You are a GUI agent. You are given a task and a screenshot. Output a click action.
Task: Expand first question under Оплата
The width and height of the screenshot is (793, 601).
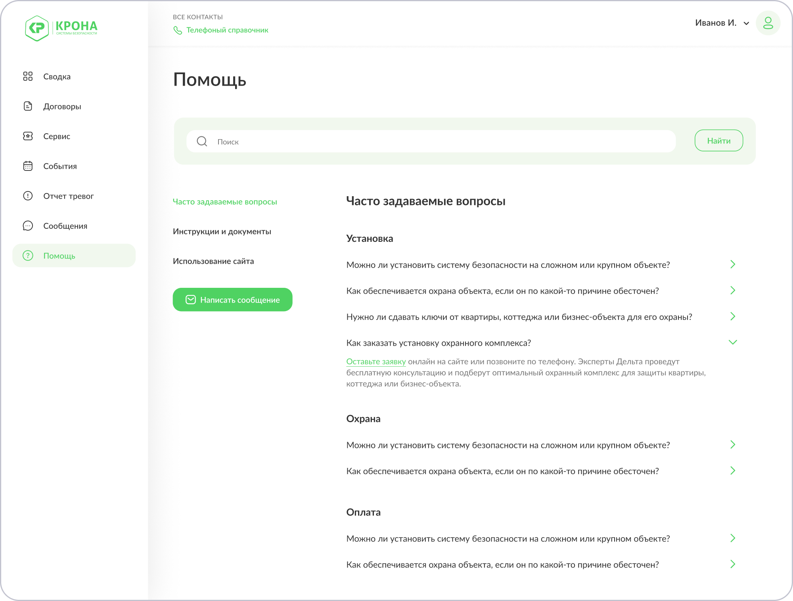click(x=733, y=538)
